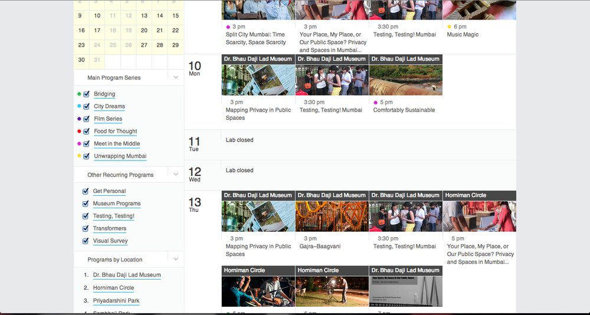Open the Transformers link
Viewport: 590px width, 315px height.
point(110,228)
